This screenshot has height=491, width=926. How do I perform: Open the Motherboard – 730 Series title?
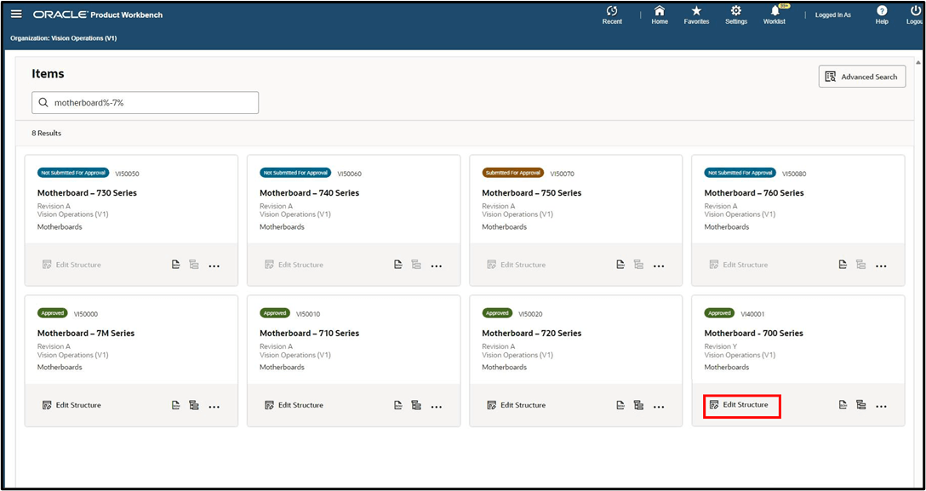88,193
